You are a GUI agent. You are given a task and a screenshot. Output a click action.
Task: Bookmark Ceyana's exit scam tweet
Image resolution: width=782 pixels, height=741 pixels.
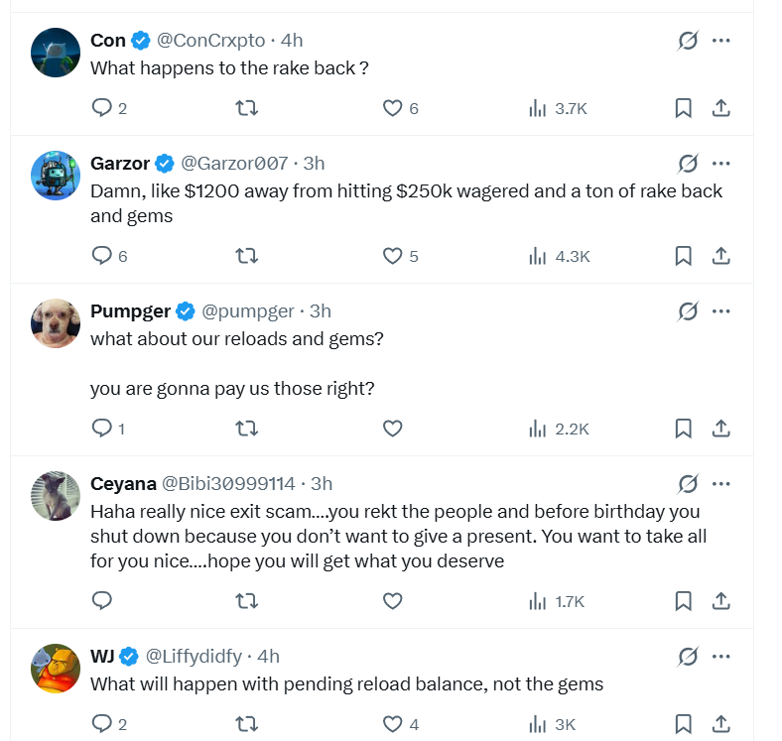tap(683, 601)
